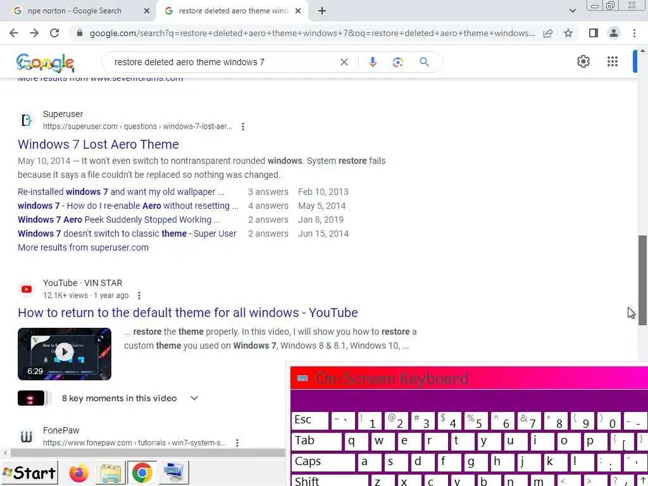Open Chrome side panel icon
Screen dimensions: 648x486
click(x=594, y=33)
